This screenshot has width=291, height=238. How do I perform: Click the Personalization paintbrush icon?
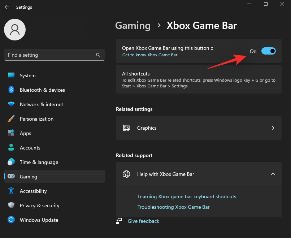(11, 119)
